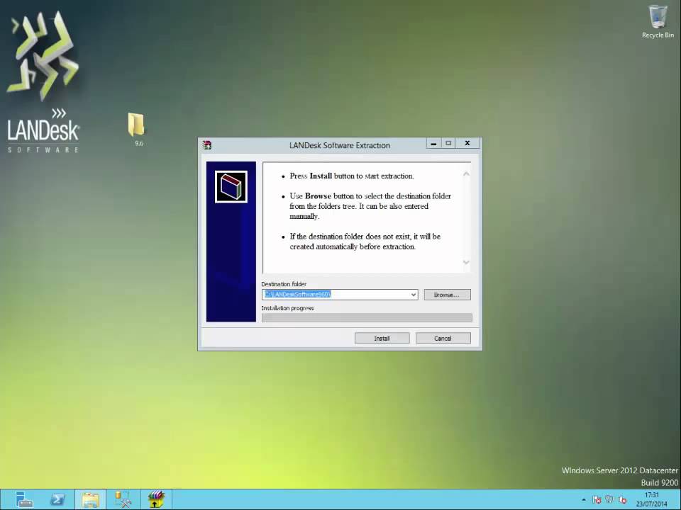Click the LANDesk extractor archive icon on the taskbar
The image size is (681, 510).
pyautogui.click(x=156, y=499)
